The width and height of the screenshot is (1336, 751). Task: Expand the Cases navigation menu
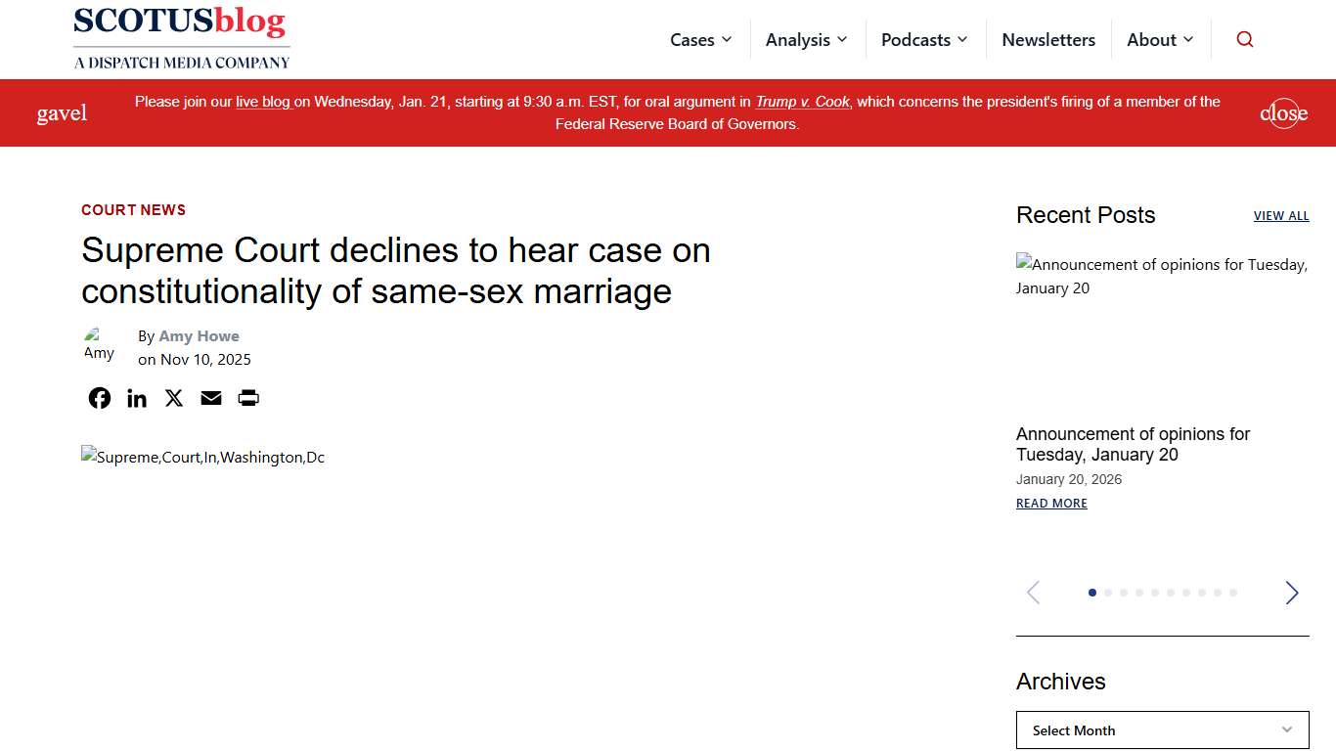700,39
